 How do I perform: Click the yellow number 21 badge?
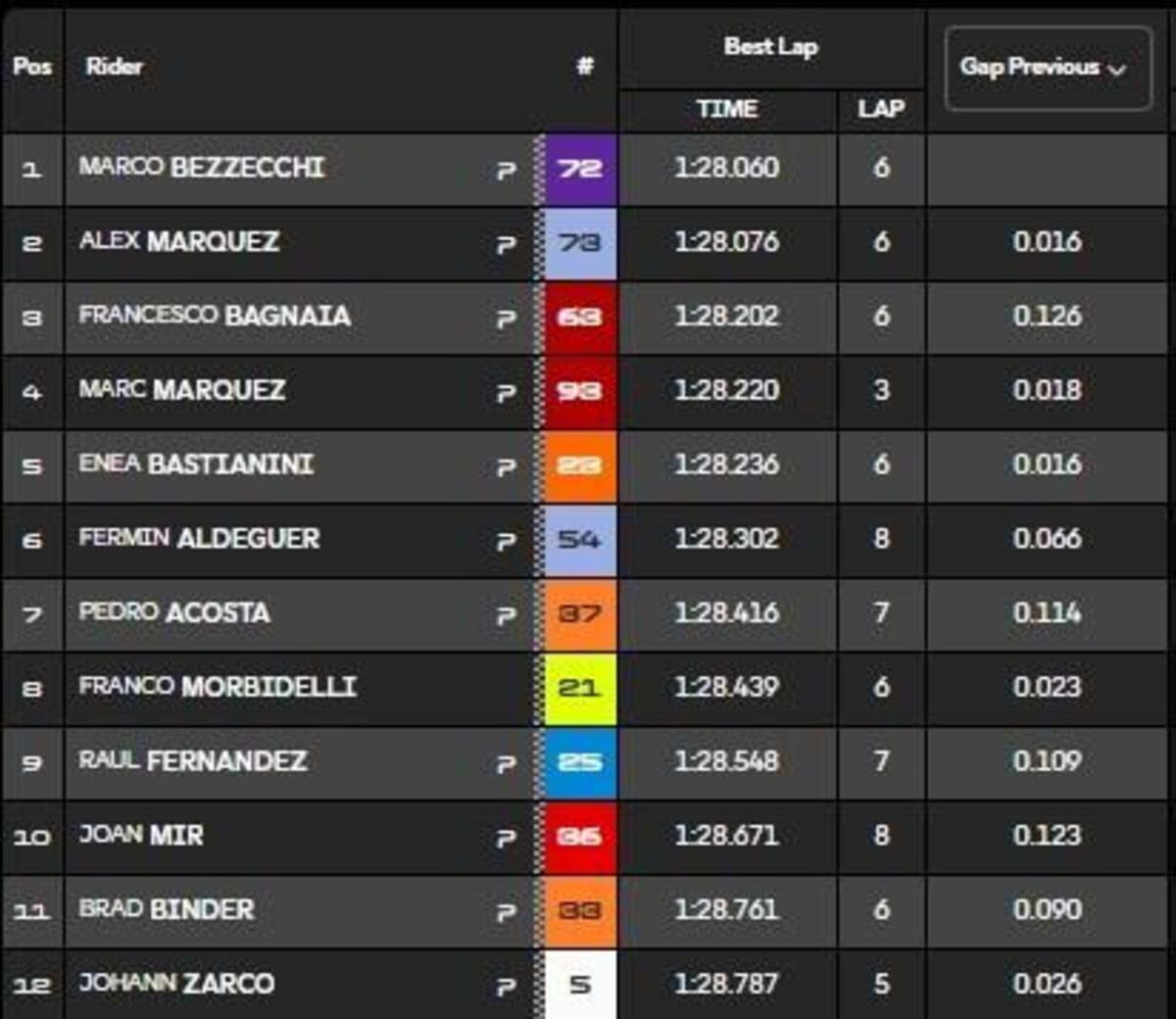(580, 688)
